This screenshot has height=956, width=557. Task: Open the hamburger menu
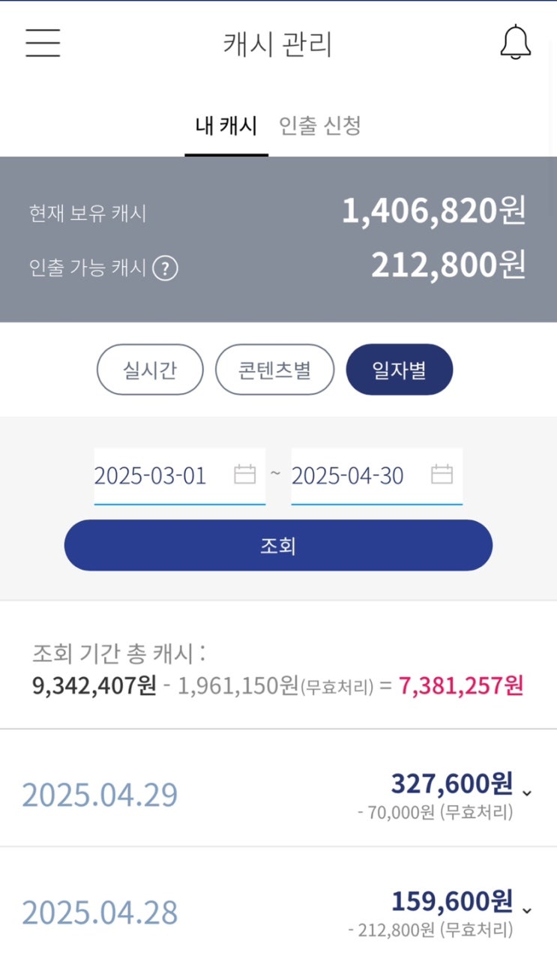[43, 43]
